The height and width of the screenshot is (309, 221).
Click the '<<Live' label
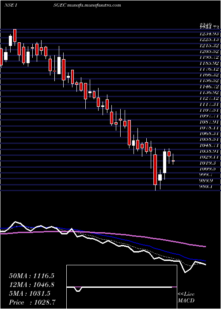click(186, 294)
